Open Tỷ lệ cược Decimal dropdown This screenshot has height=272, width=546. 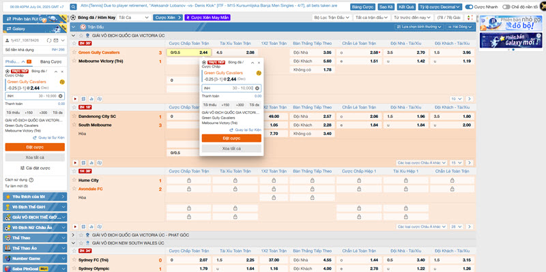coord(440,7)
